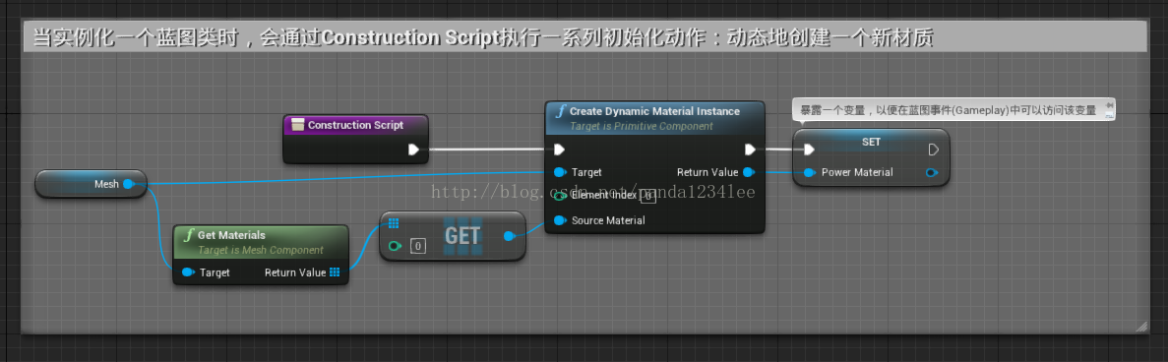Click the Power Material input pin

point(810,172)
